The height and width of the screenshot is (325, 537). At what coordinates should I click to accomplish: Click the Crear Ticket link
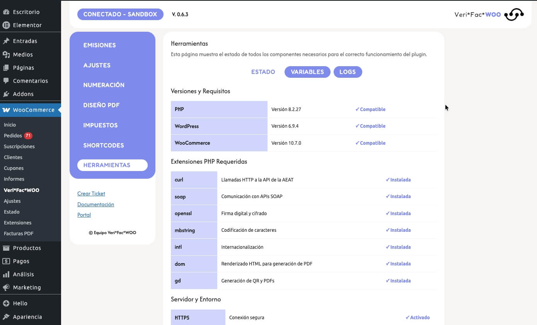click(91, 193)
